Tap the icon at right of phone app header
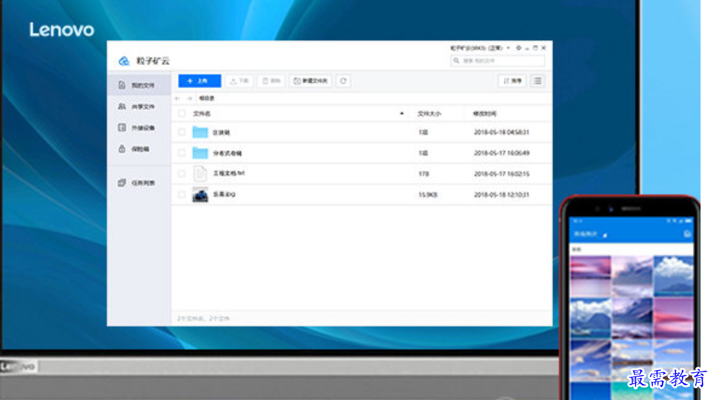Screen dimensions: 713x400 pos(687,234)
